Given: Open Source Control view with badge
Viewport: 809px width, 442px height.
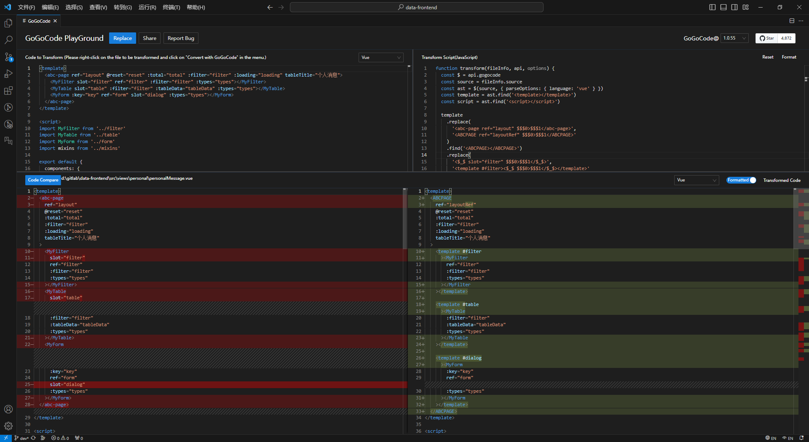Looking at the screenshot, I should click(8, 57).
